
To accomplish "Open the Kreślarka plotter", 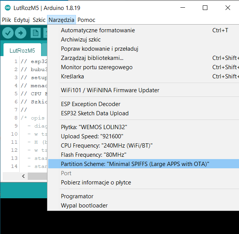I will tap(143, 76).
